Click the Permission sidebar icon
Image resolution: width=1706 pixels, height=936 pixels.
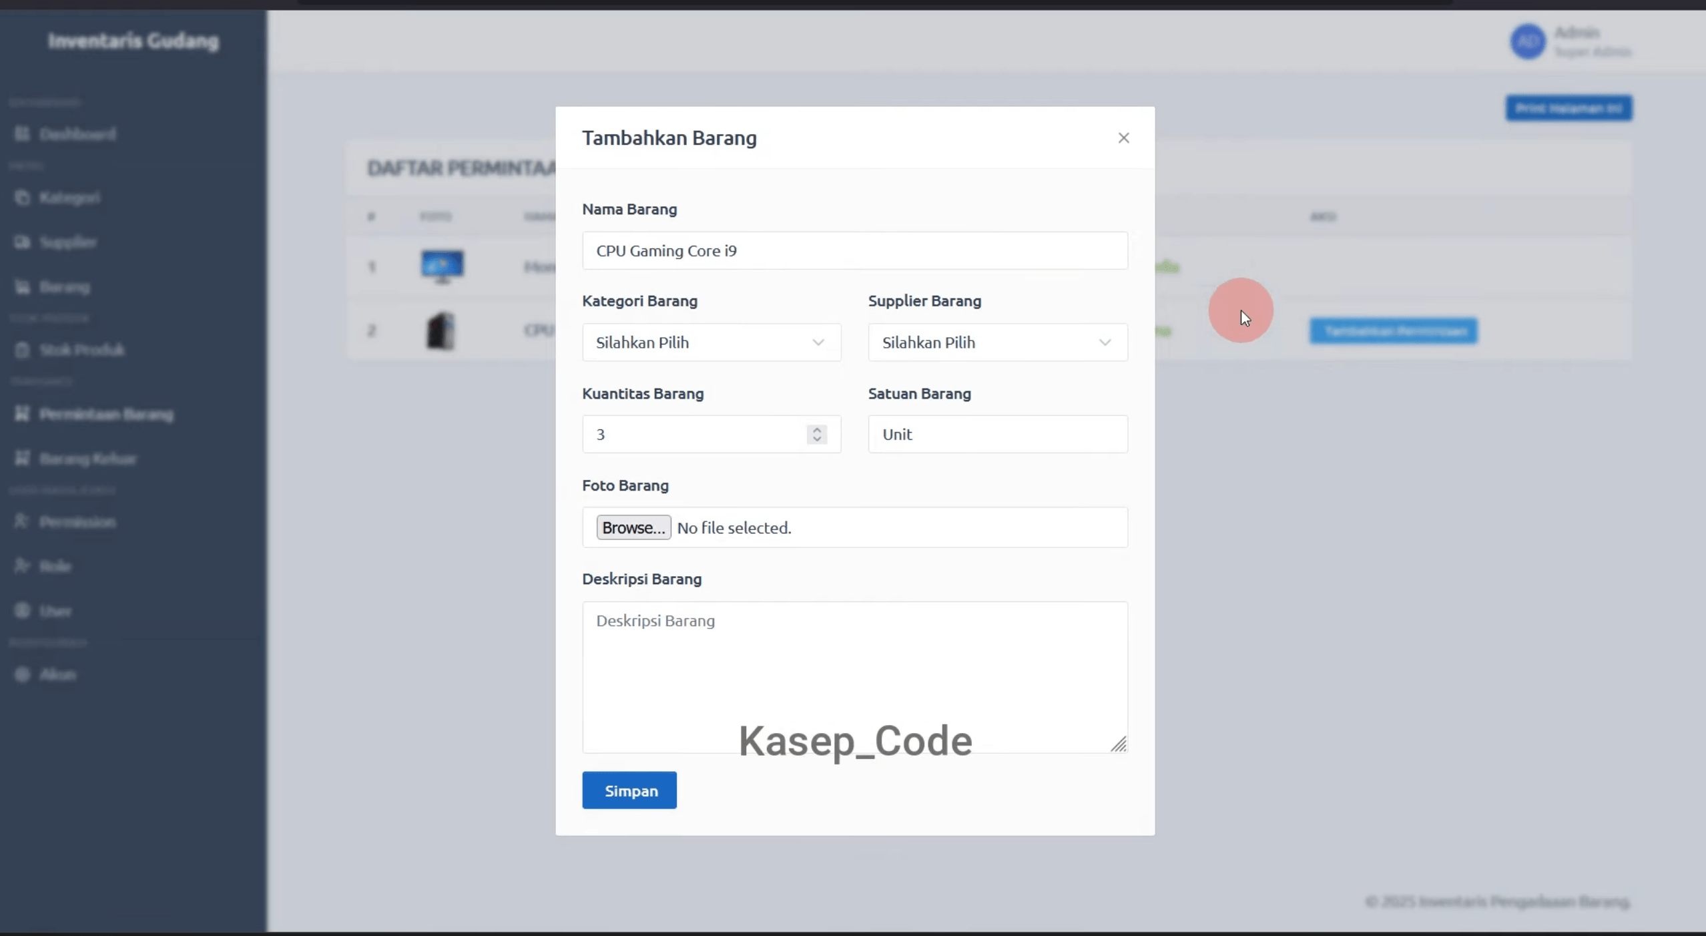coord(22,521)
